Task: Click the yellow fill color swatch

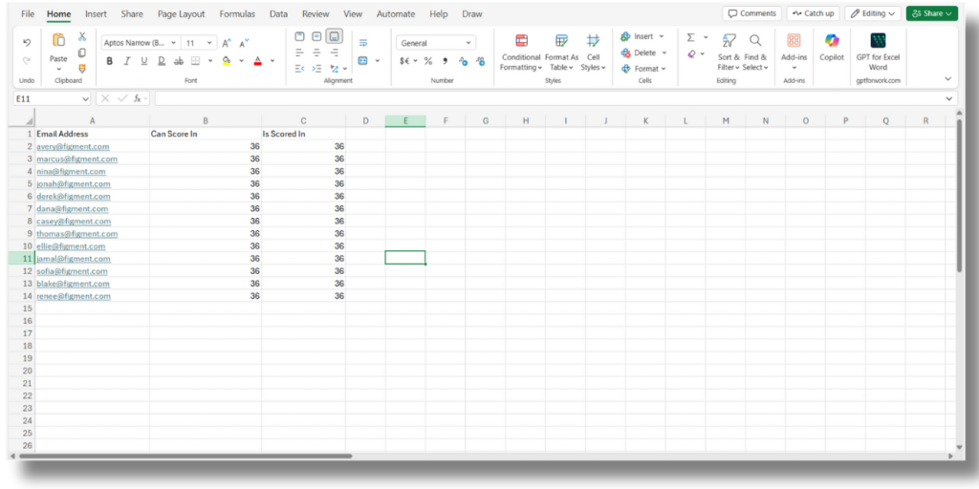Action: click(x=227, y=61)
